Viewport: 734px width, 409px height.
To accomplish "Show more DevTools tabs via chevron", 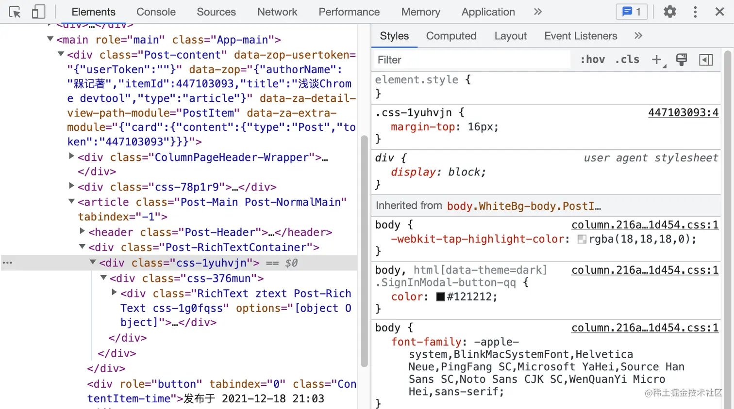I will 538,12.
